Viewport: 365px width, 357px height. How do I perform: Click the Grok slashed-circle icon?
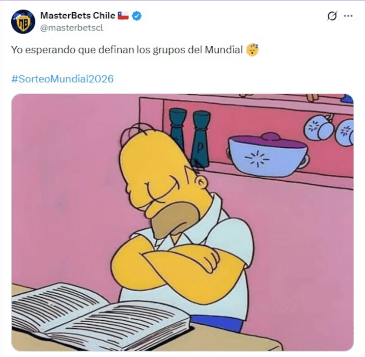click(332, 16)
